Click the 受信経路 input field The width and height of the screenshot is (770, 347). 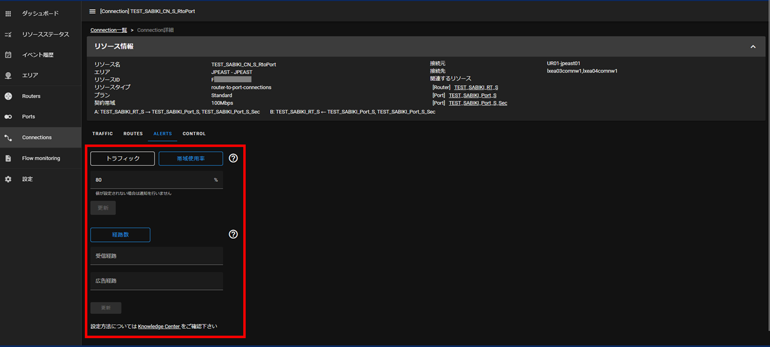(x=156, y=256)
